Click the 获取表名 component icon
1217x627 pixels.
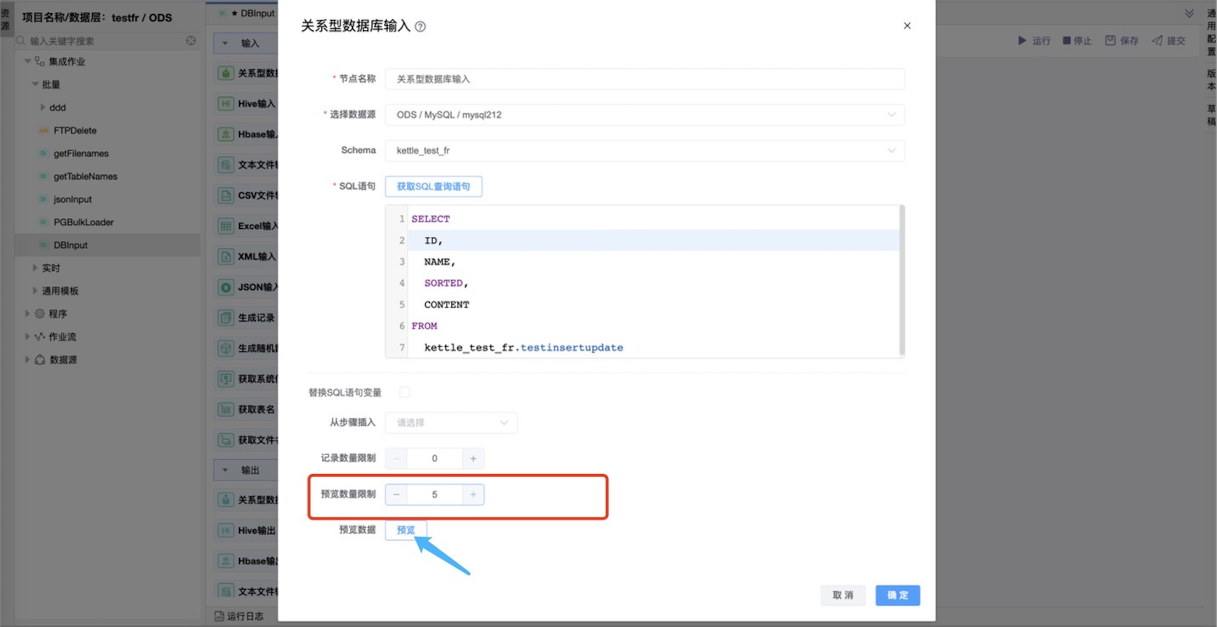coord(226,409)
